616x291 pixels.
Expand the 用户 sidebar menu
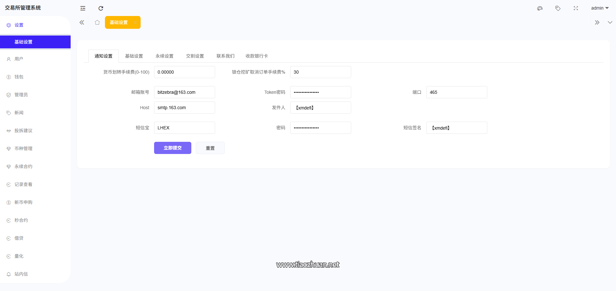click(x=19, y=59)
